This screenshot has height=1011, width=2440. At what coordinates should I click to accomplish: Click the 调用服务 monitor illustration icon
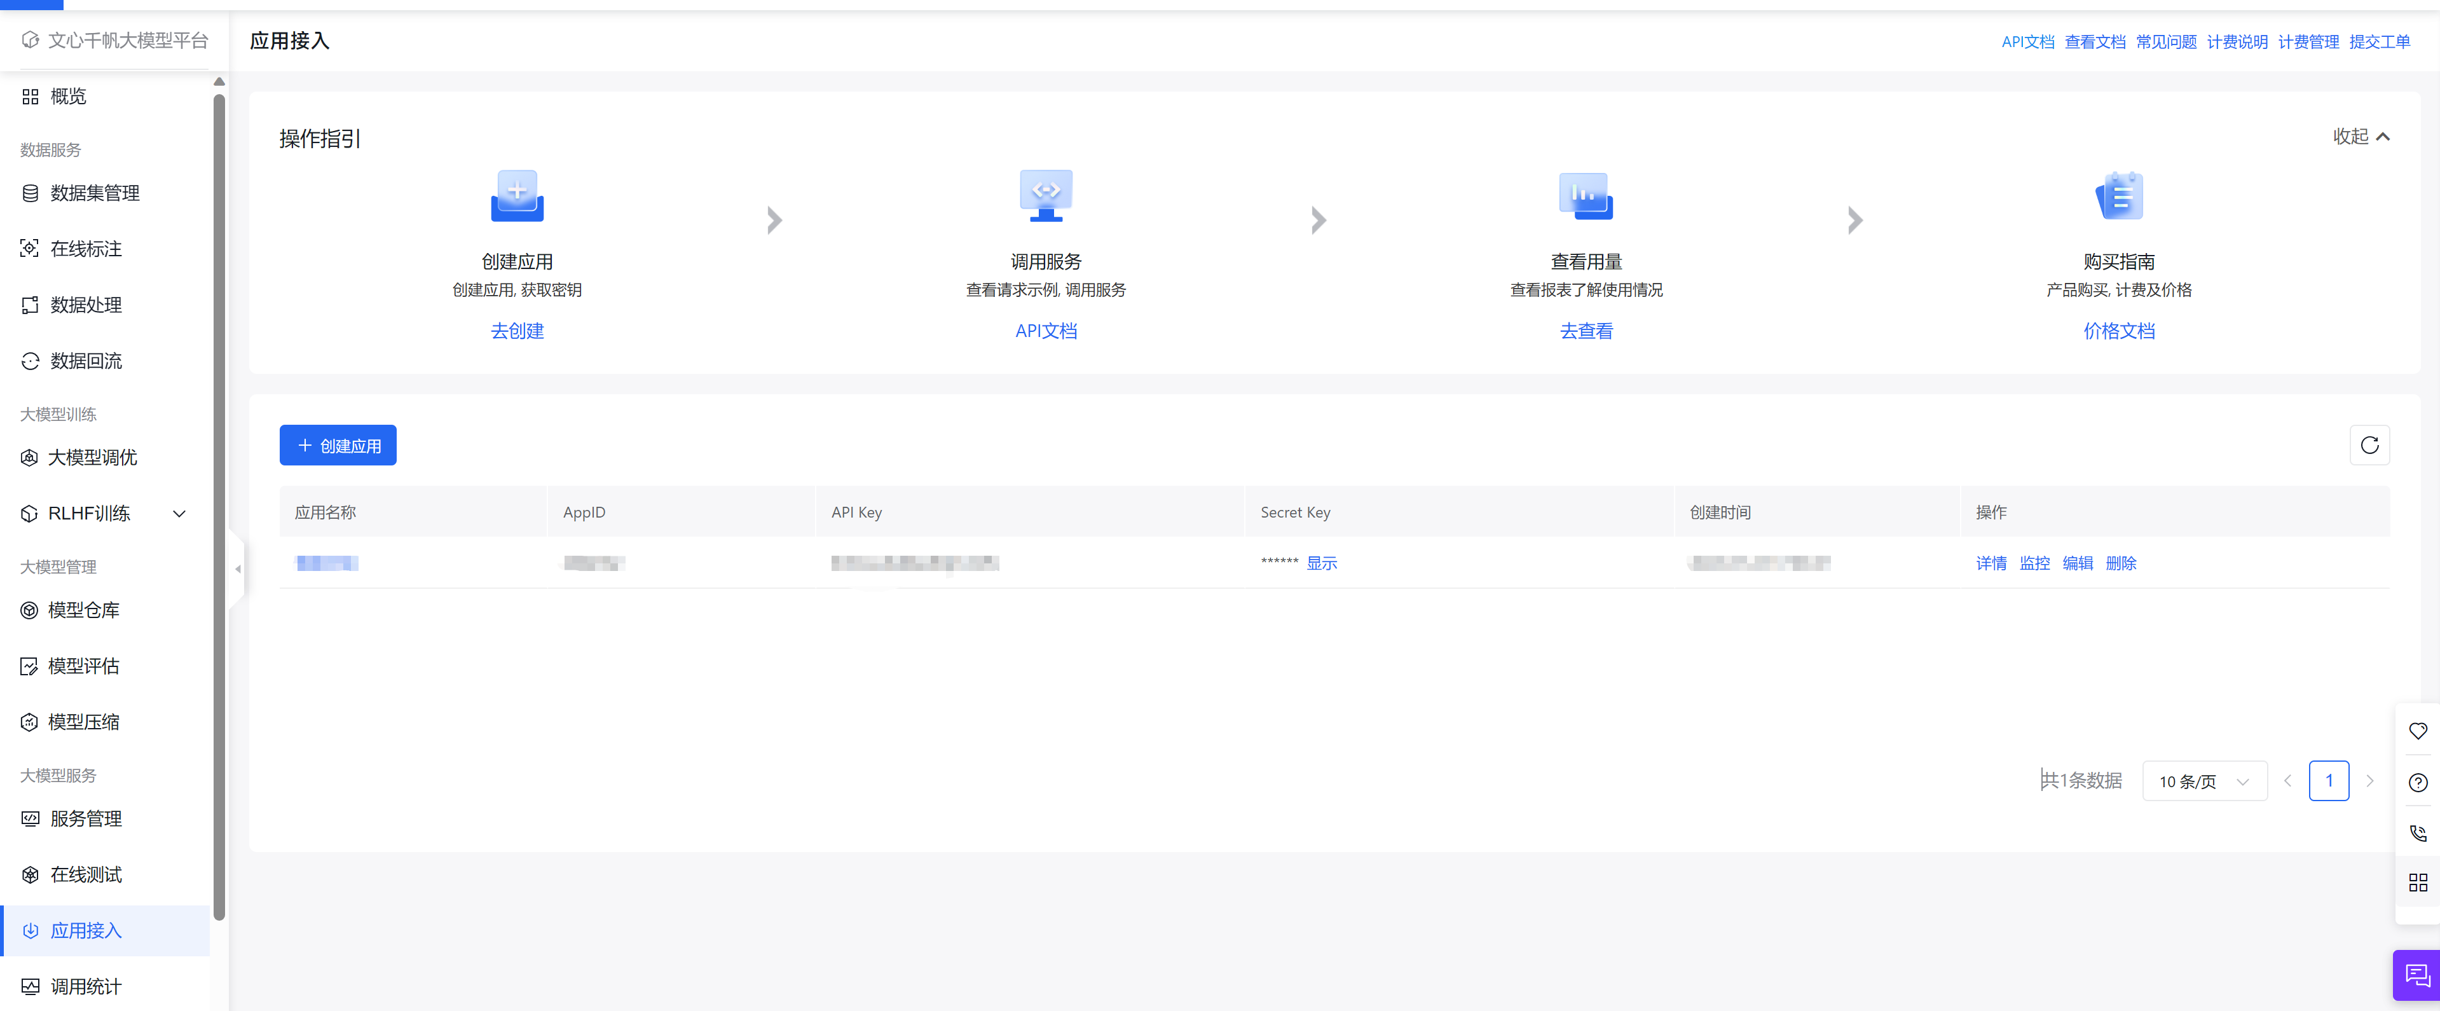(1045, 196)
